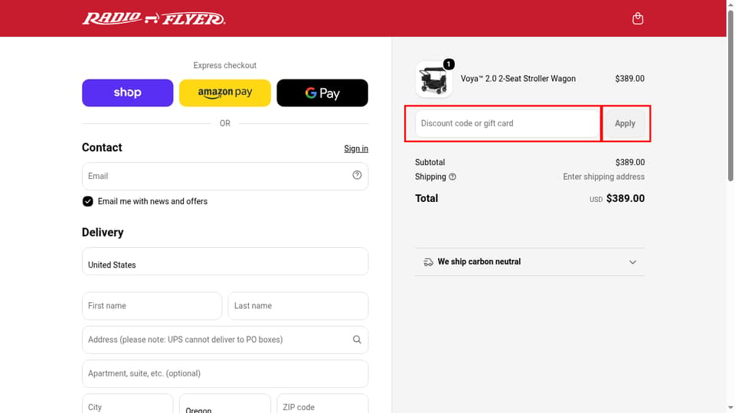Click into the Email input field

[x=225, y=176]
